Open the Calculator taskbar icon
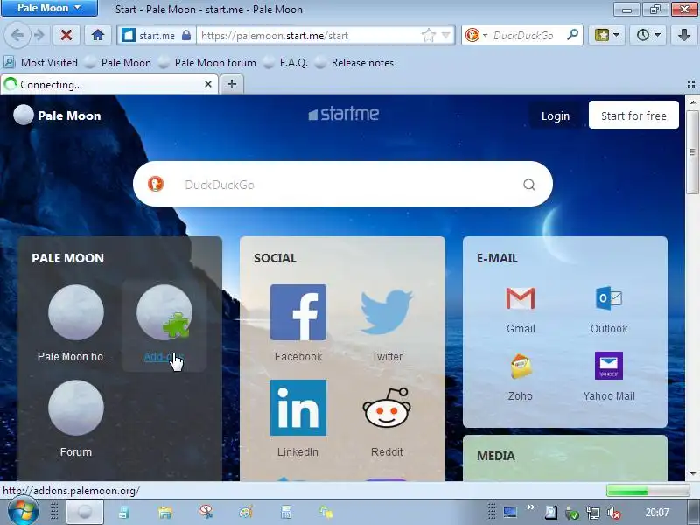This screenshot has height=525, width=700. click(286, 512)
